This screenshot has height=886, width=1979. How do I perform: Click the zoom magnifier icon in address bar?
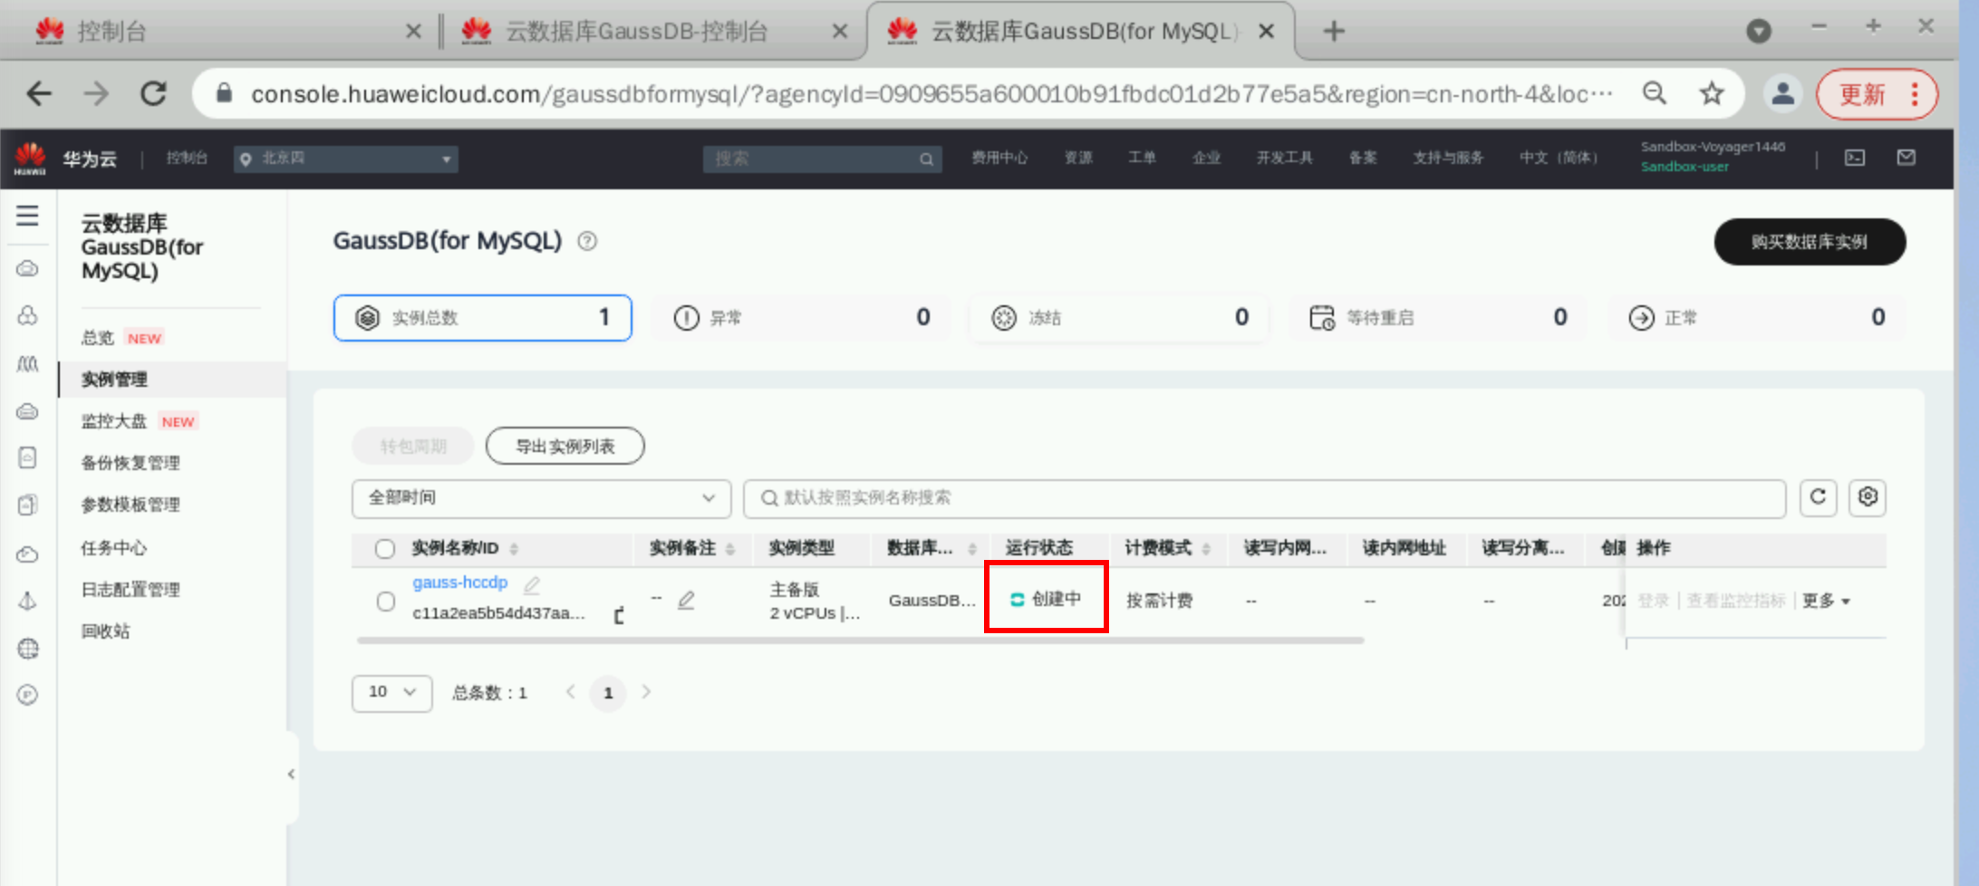pos(1655,93)
